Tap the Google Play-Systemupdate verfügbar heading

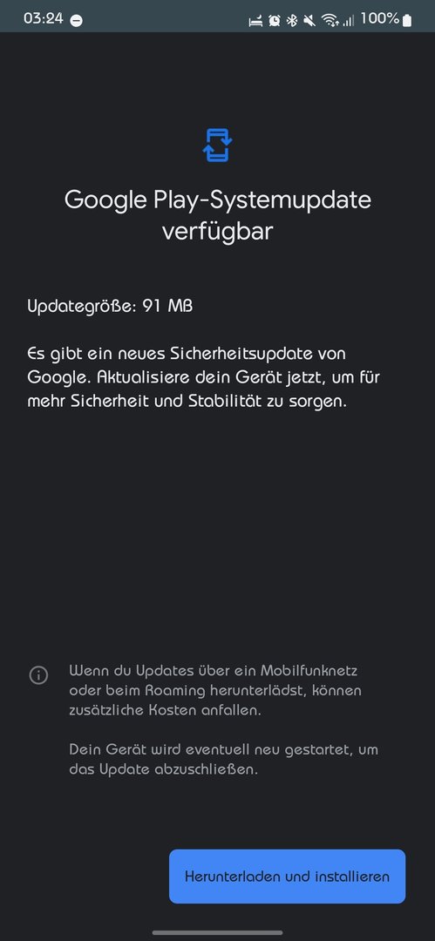218,214
